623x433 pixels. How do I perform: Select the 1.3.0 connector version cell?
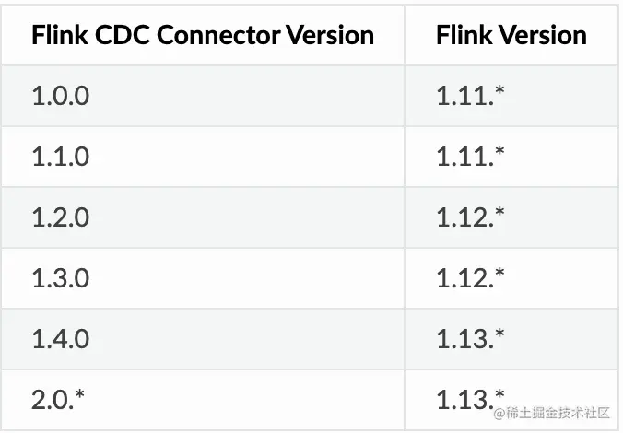click(x=61, y=278)
